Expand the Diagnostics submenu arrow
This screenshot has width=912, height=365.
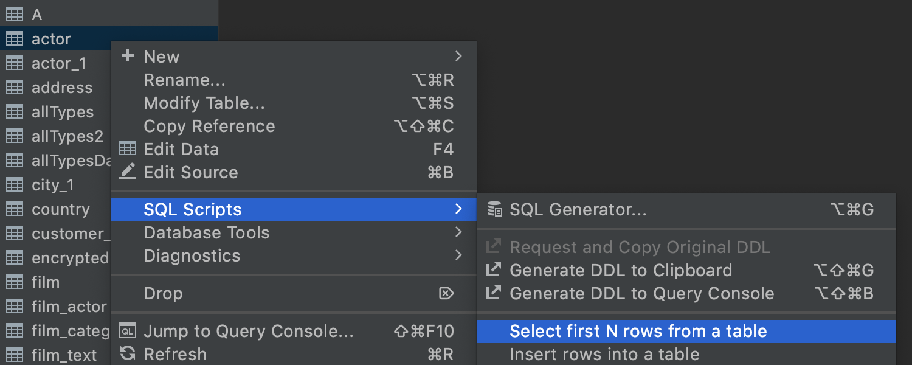tap(458, 255)
